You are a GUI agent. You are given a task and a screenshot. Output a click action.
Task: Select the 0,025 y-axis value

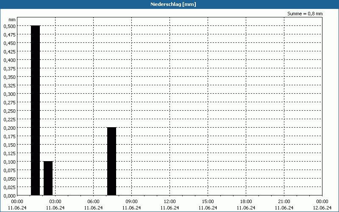click(10, 187)
